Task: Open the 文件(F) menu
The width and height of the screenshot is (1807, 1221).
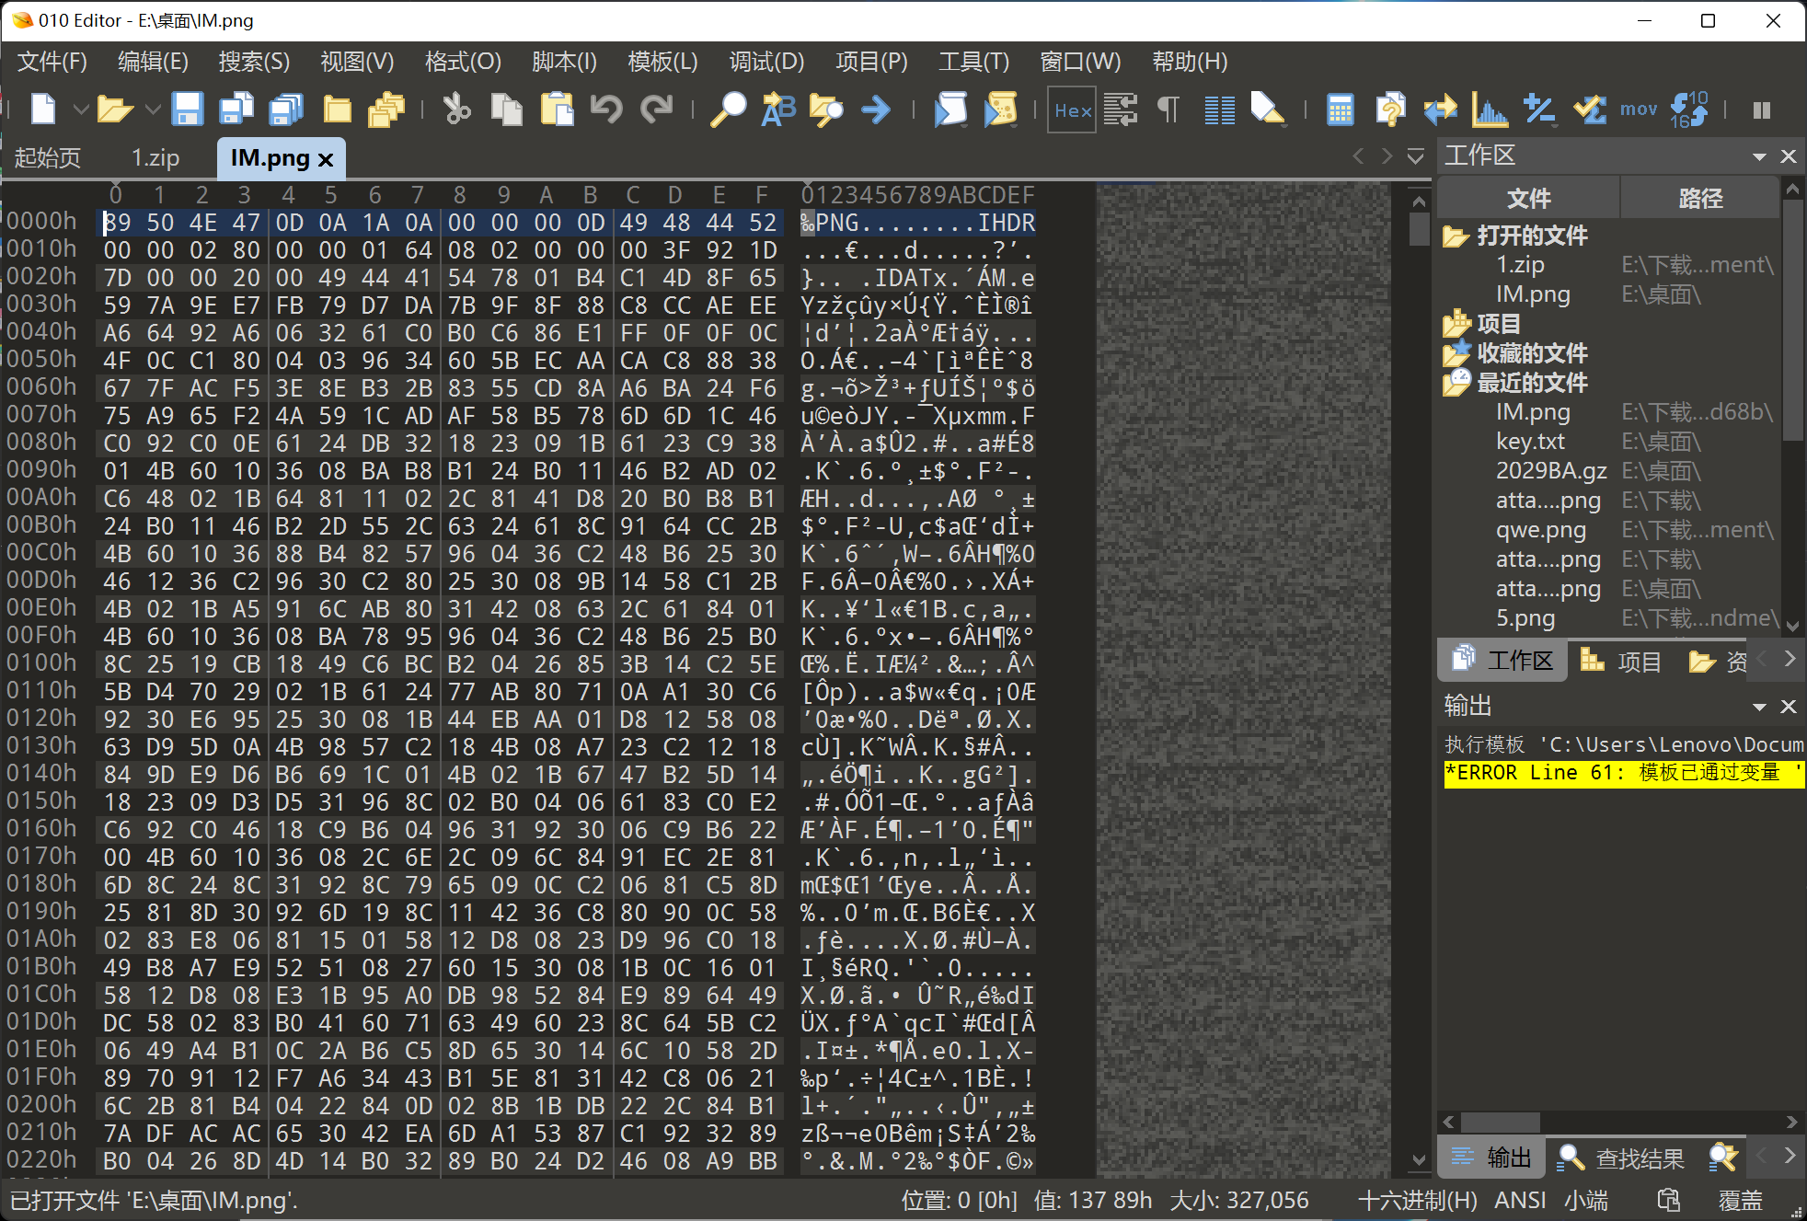Action: coord(52,62)
